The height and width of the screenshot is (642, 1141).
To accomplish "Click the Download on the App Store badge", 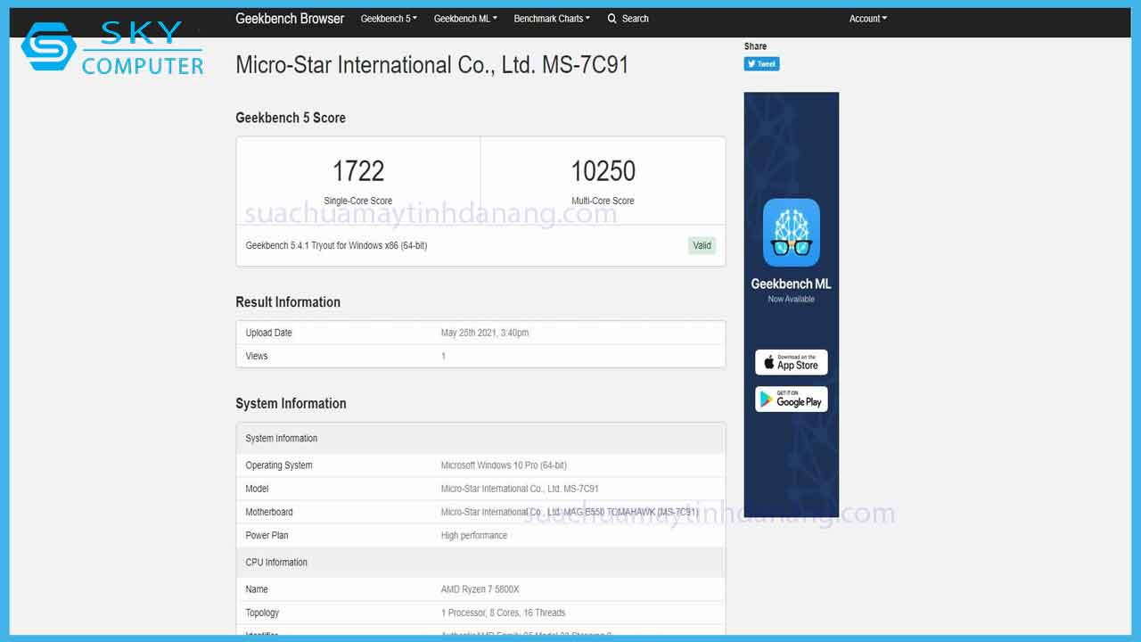I will point(792,362).
